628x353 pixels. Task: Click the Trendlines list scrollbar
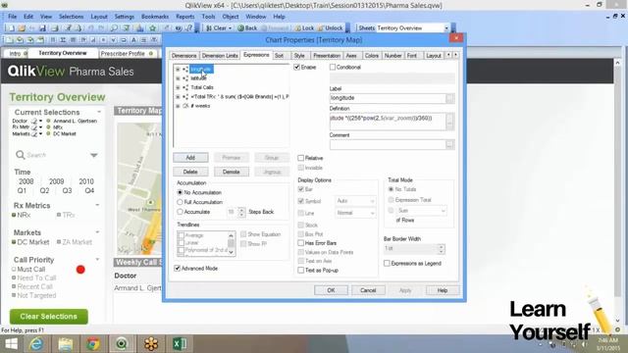click(x=231, y=243)
